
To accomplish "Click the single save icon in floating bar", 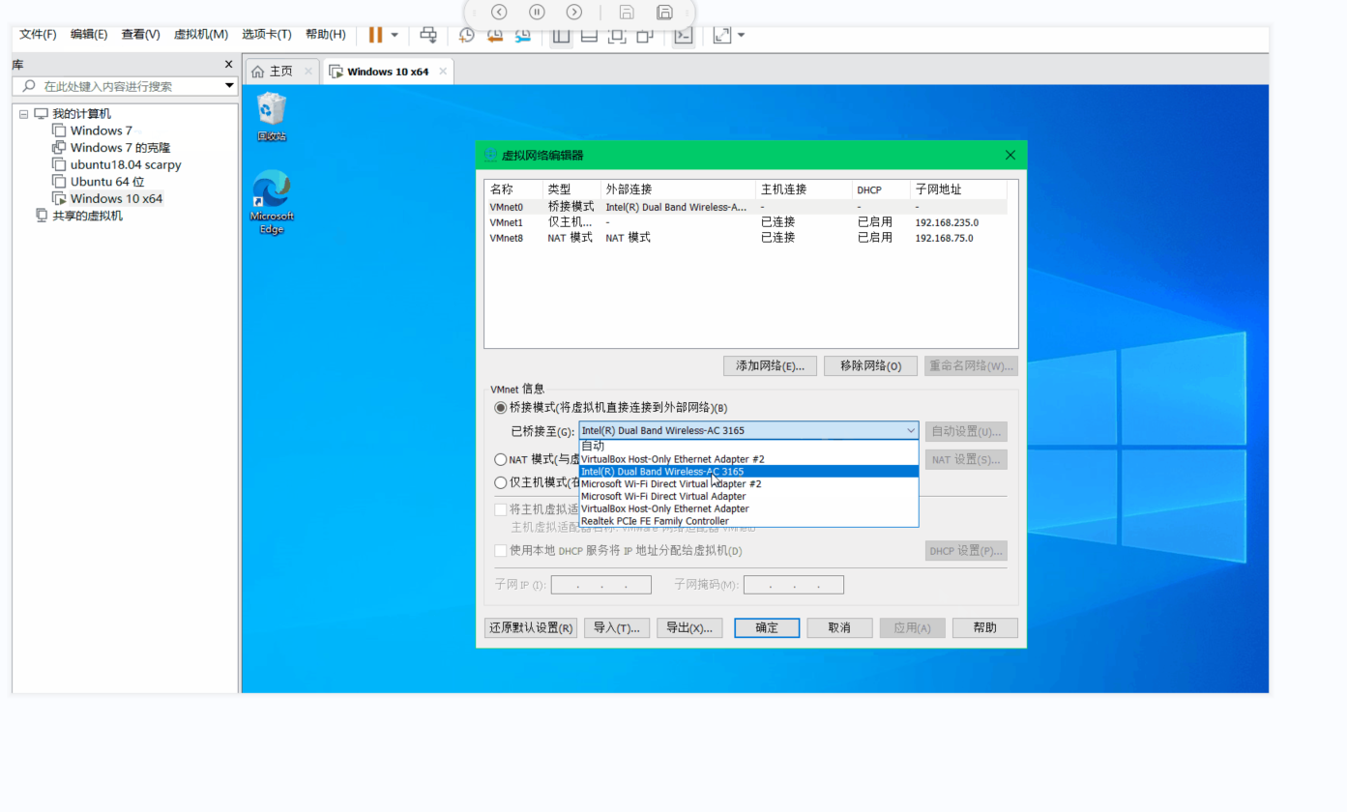I will click(627, 12).
